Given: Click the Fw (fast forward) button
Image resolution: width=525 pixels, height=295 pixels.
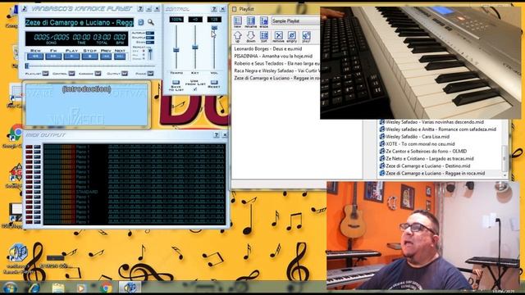Looking at the screenshot, I should click(53, 57).
